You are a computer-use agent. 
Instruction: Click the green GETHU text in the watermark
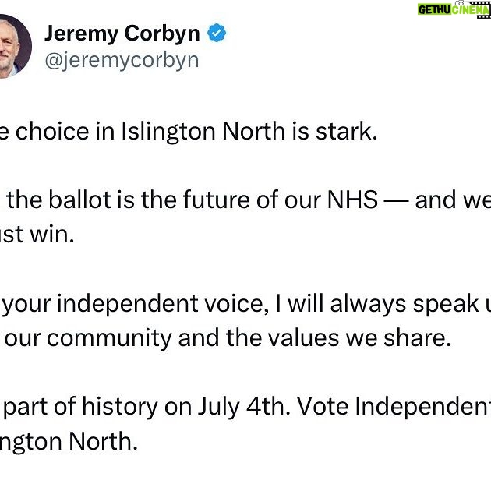tap(434, 9)
